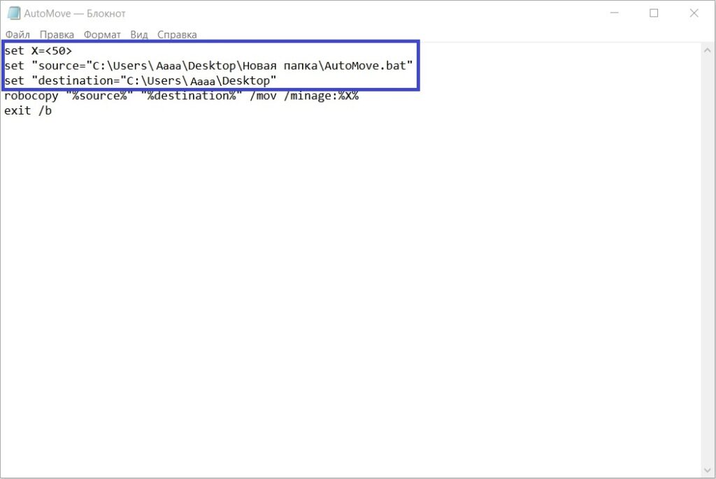Open the Формат menu
The height and width of the screenshot is (479, 716).
point(102,35)
